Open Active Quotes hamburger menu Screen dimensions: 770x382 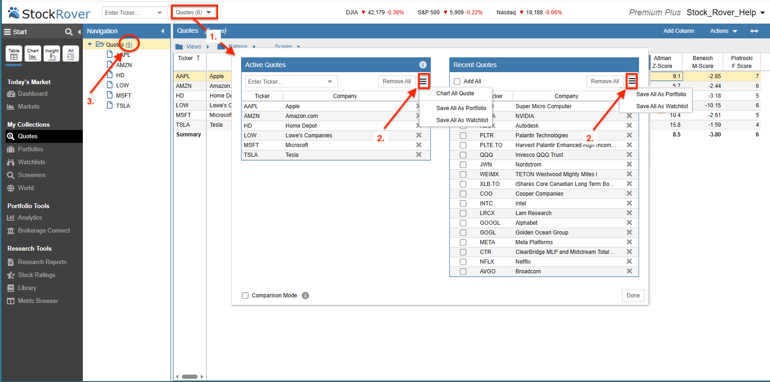423,81
